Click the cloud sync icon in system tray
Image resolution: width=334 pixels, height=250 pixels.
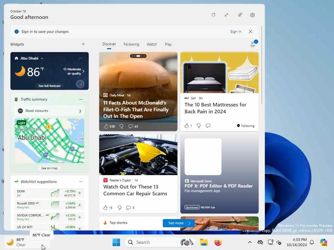[260, 242]
